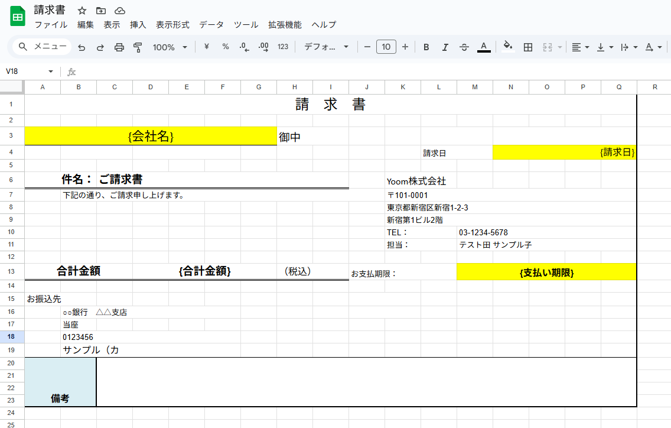Open the 100% zoom dropdown
Image resolution: width=671 pixels, height=428 pixels.
point(170,47)
